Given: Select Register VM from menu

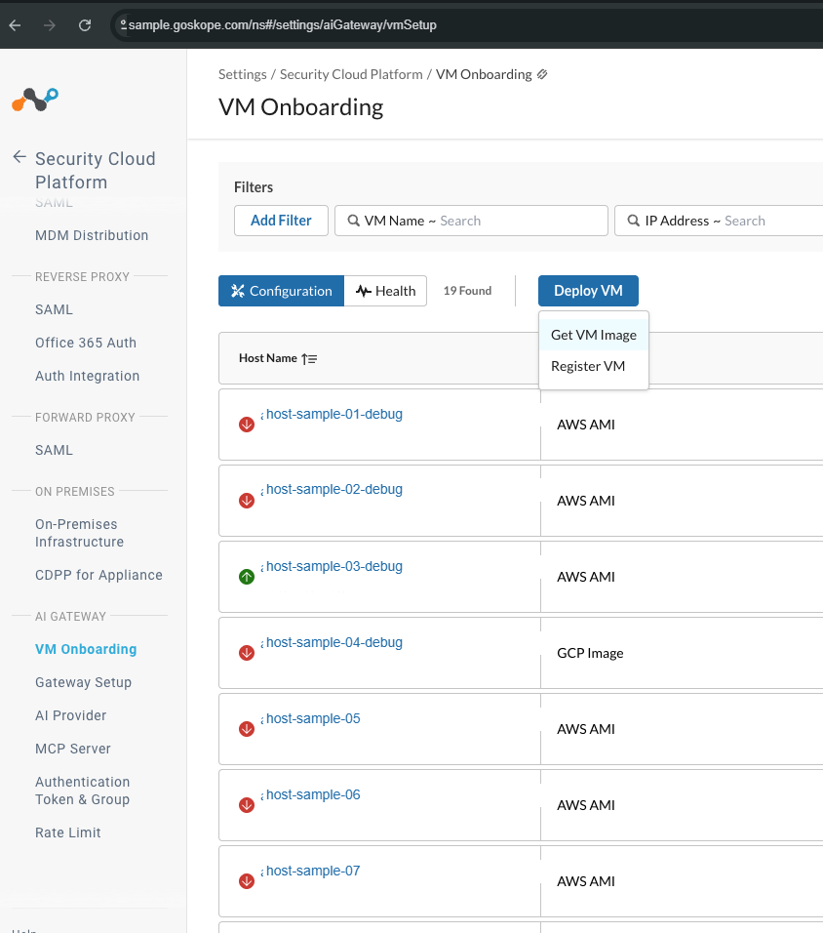Looking at the screenshot, I should click(594, 366).
